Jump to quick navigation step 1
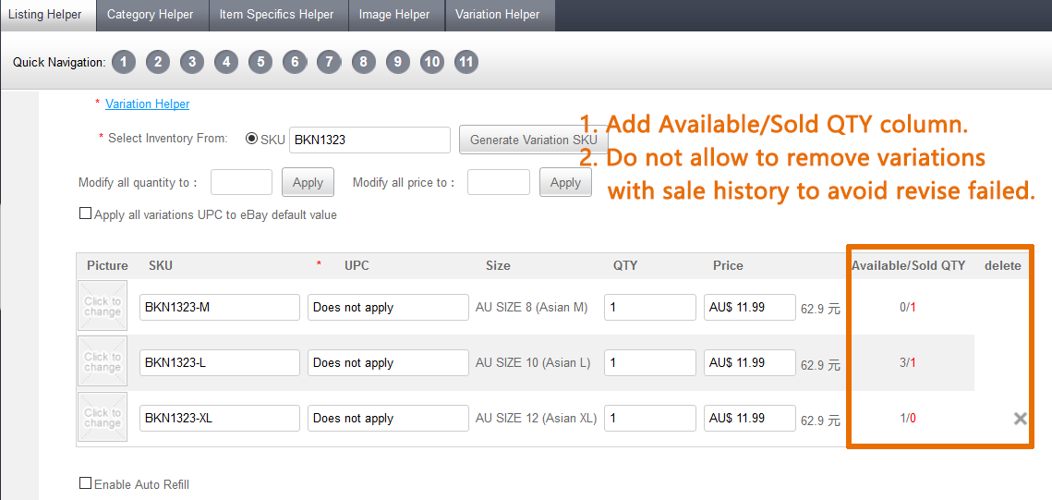 tap(124, 63)
